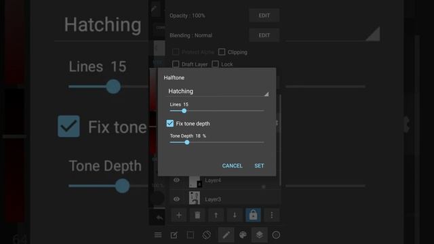This screenshot has width=434, height=244.
Task: Hide Layer3 using its eye icon
Action: point(176,199)
